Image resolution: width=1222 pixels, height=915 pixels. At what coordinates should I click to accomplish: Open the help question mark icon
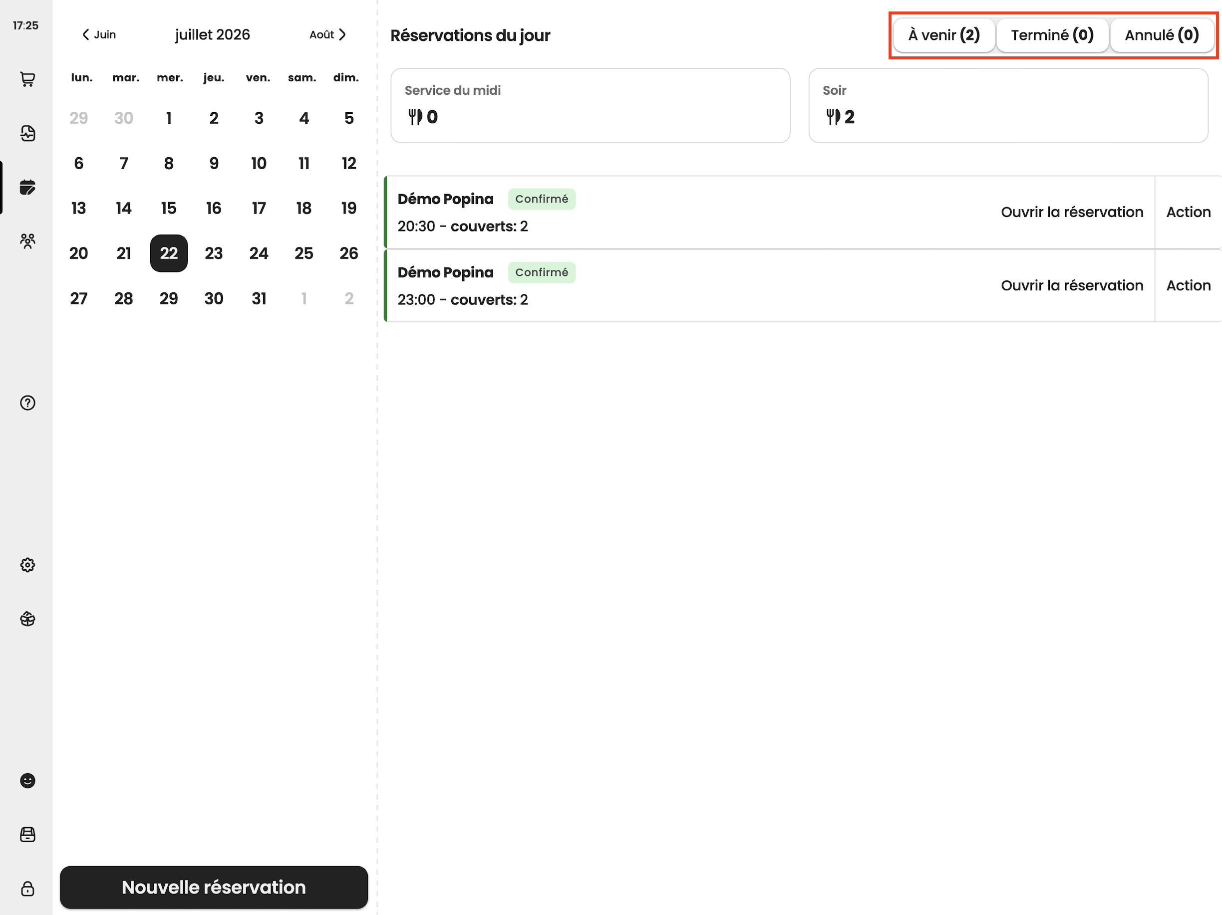click(x=27, y=403)
